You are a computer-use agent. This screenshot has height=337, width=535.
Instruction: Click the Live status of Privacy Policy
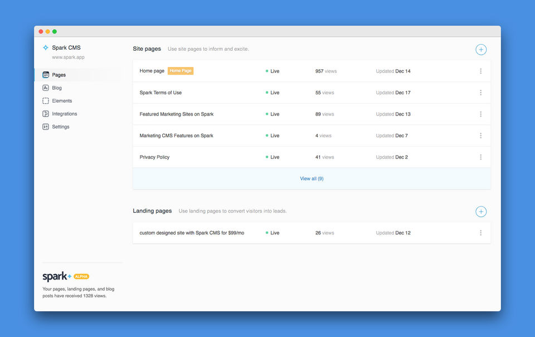(273, 157)
